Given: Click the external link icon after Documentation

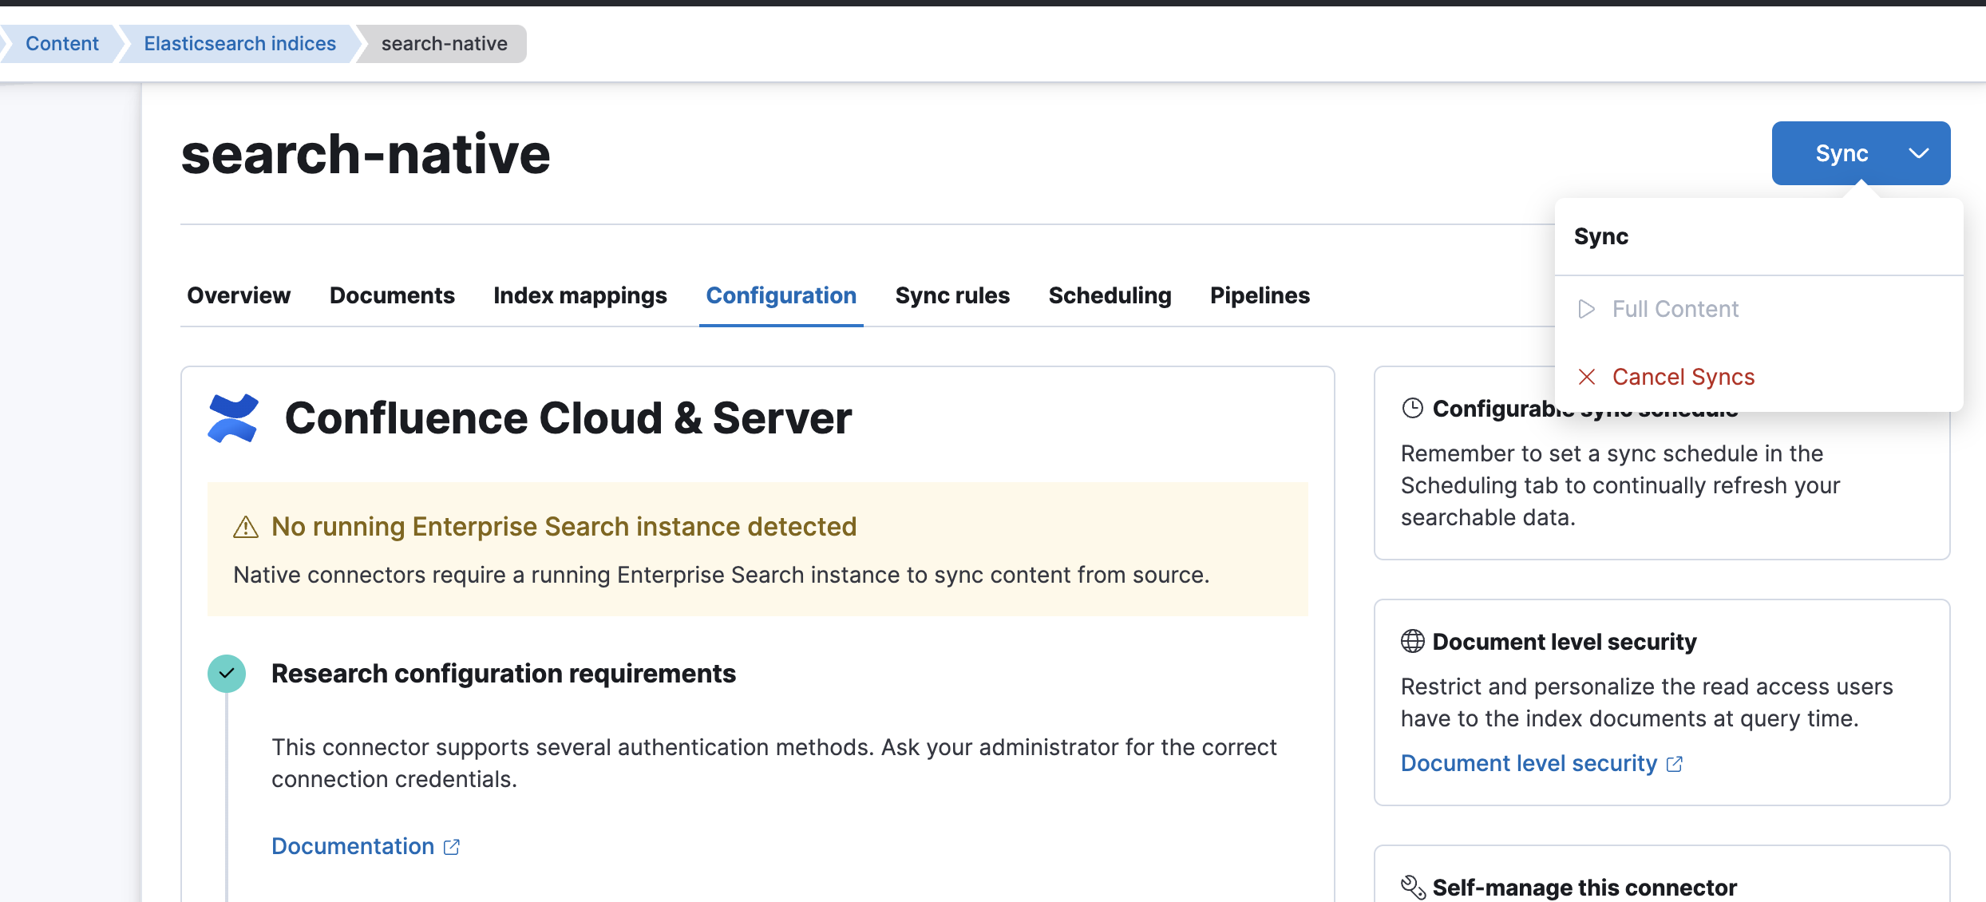Looking at the screenshot, I should point(452,847).
